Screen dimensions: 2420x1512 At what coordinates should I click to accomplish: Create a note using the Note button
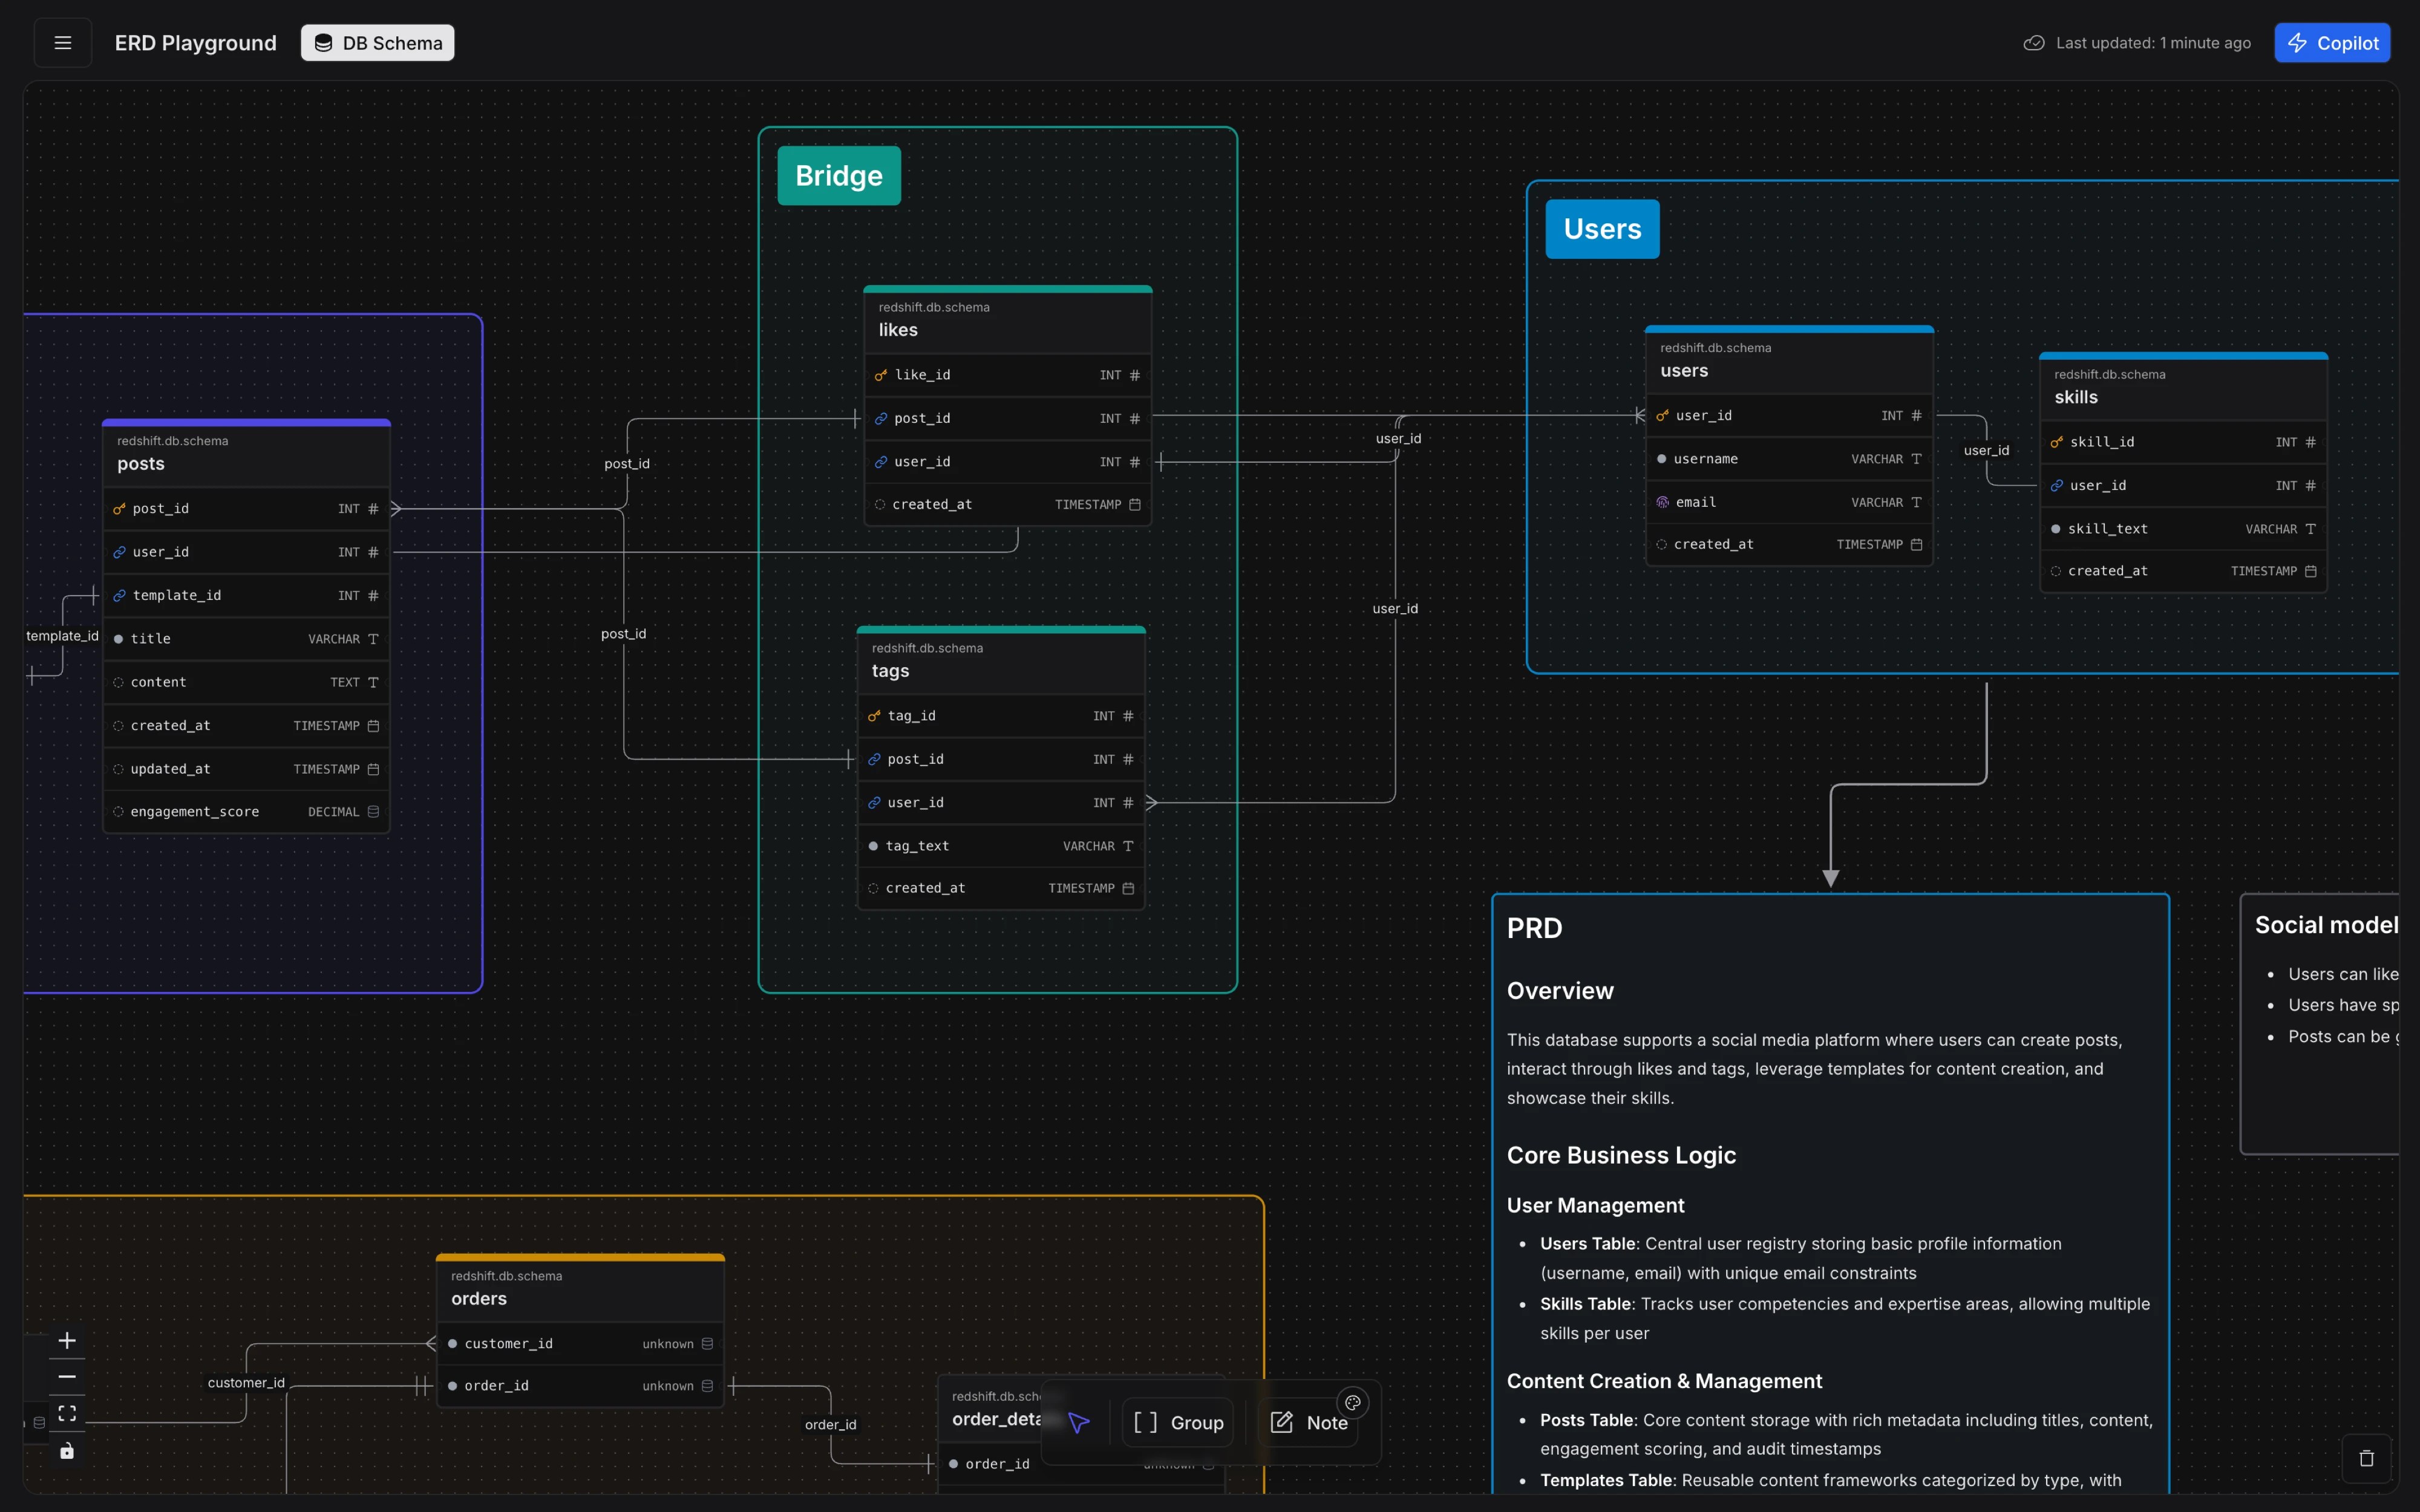(1308, 1422)
